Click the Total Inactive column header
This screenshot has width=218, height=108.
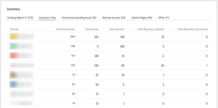[117, 29]
